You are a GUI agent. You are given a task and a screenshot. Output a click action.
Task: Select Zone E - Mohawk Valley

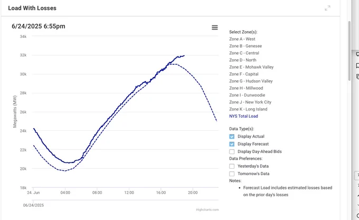click(x=251, y=67)
